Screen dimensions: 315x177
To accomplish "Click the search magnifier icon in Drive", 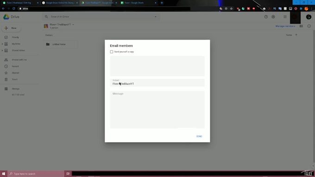I will (46, 17).
